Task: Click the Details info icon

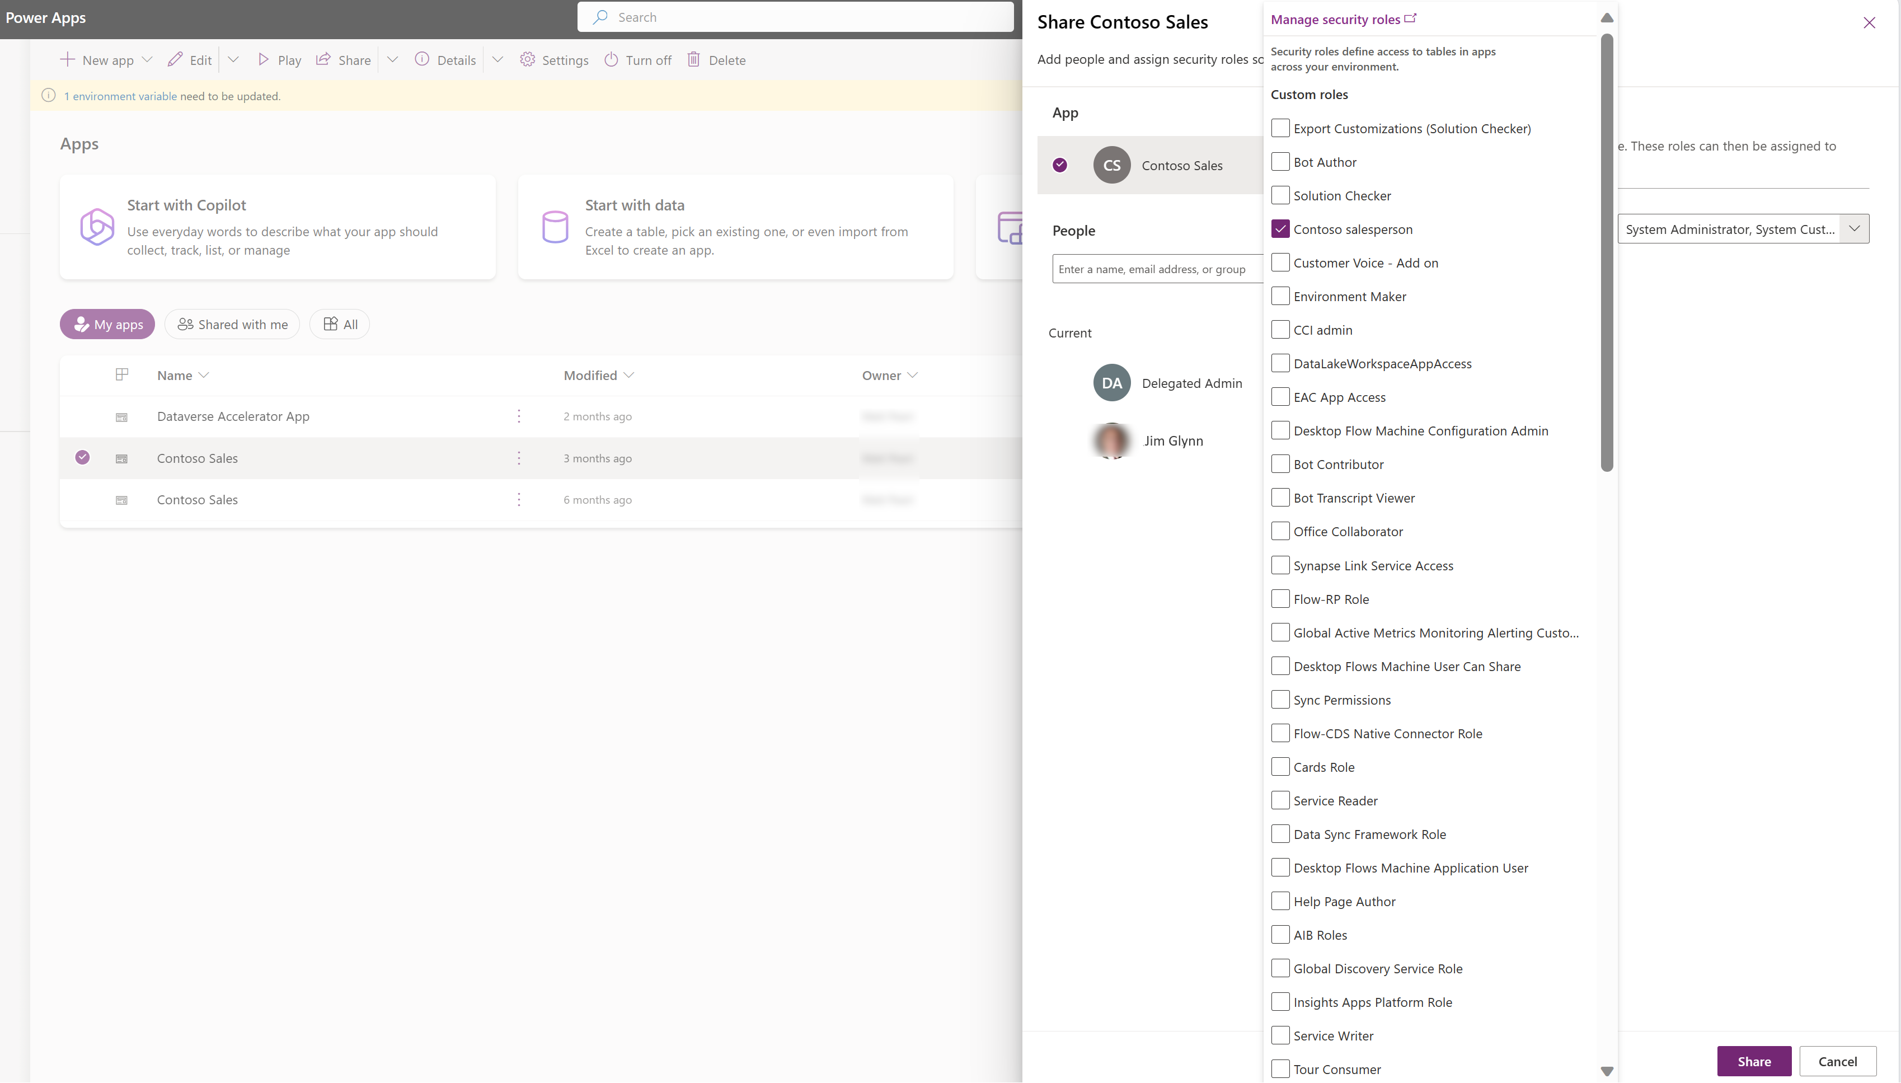Action: coord(422,59)
